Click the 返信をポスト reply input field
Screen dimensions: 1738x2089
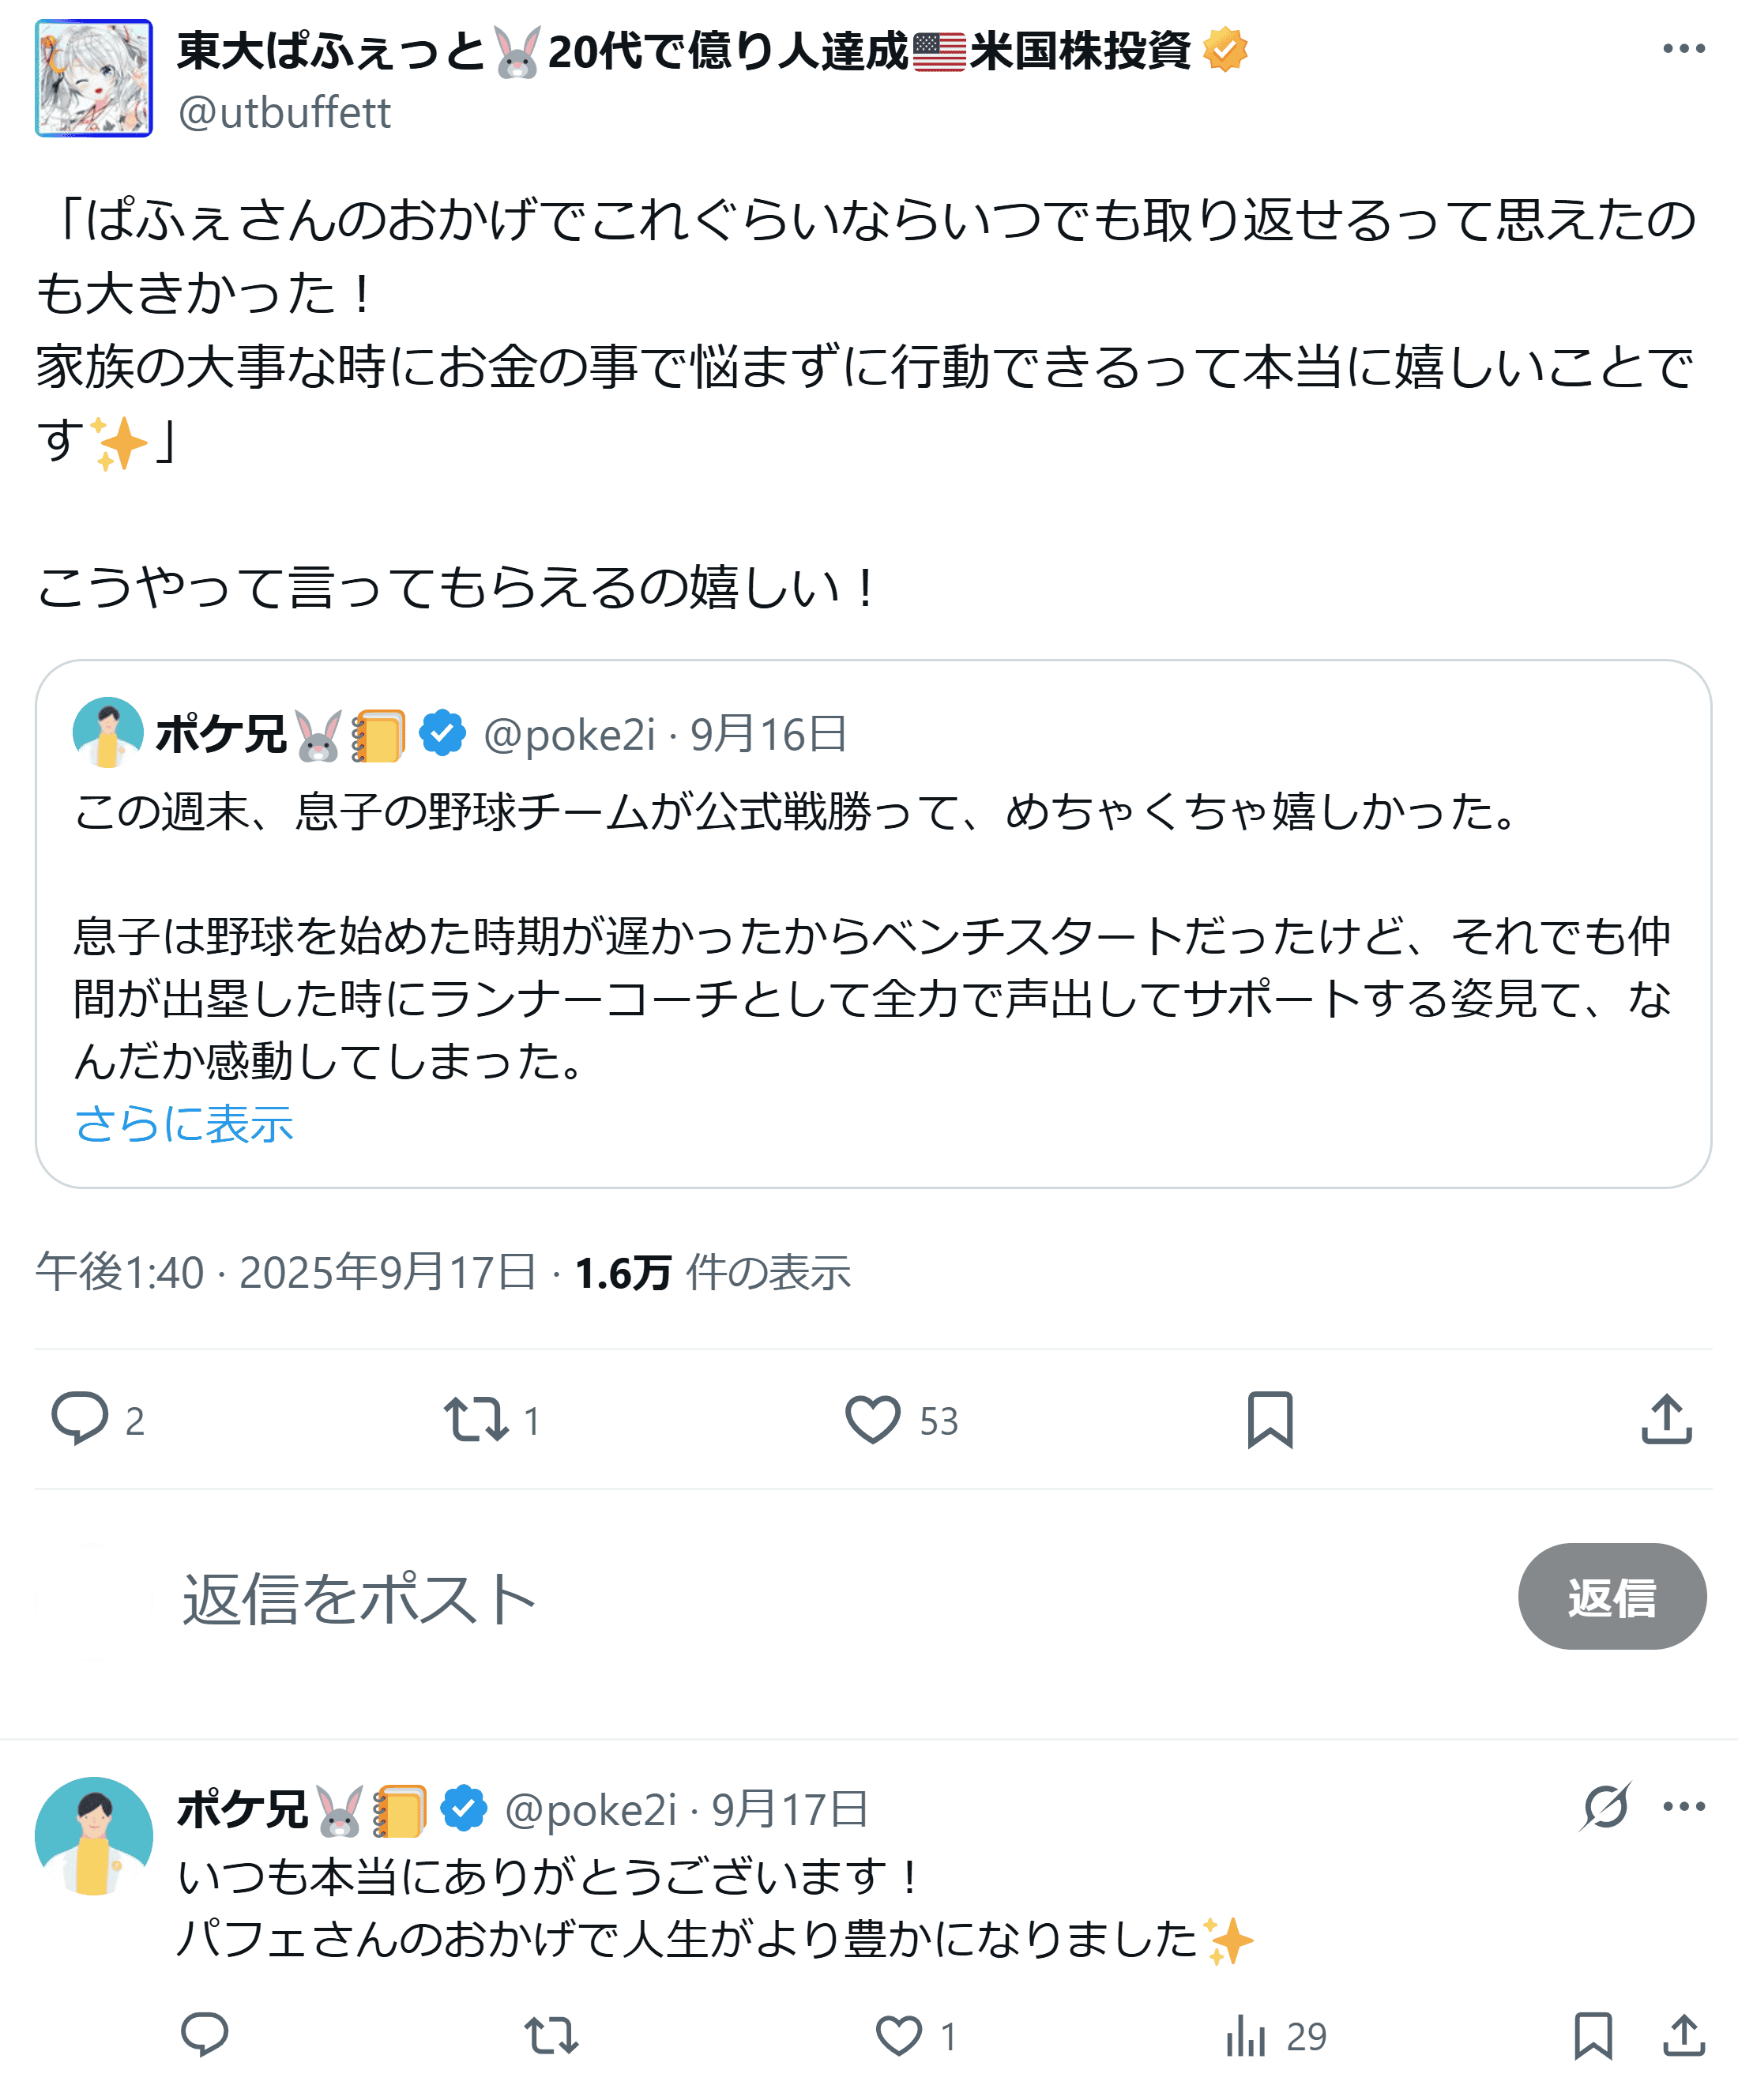click(697, 1598)
